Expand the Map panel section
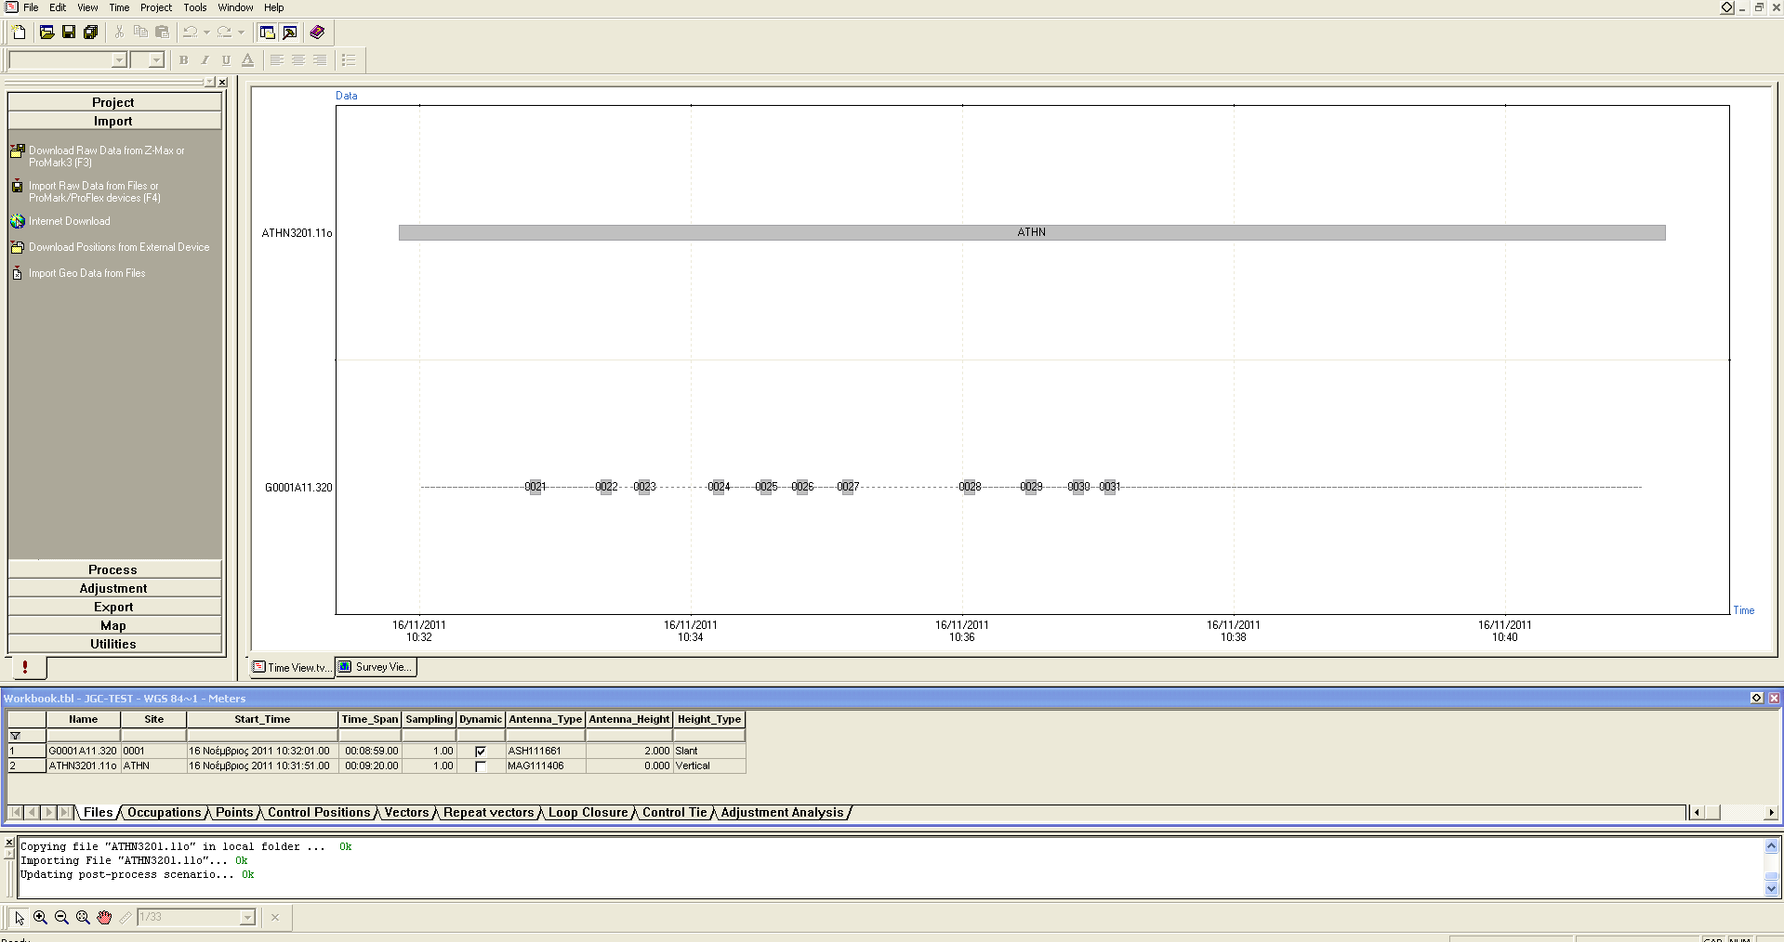This screenshot has height=942, width=1784. click(114, 625)
